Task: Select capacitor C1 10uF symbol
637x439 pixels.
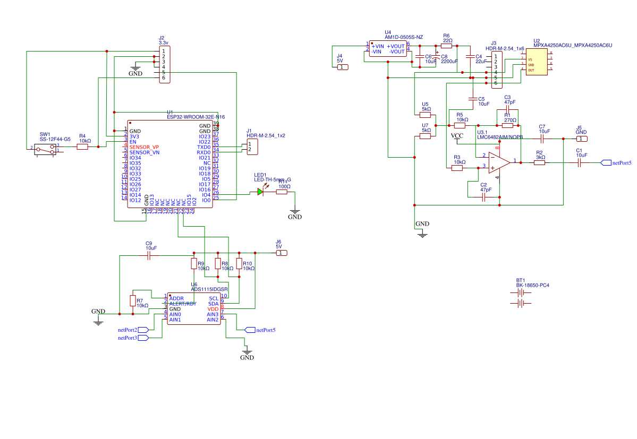Action: (x=579, y=162)
